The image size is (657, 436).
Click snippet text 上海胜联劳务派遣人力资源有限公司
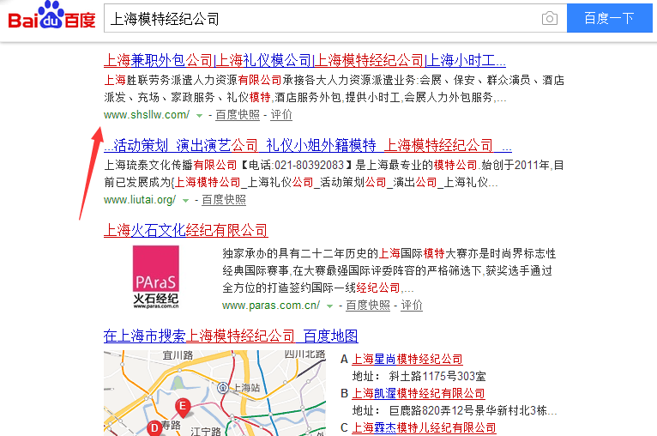pyautogui.click(x=193, y=80)
